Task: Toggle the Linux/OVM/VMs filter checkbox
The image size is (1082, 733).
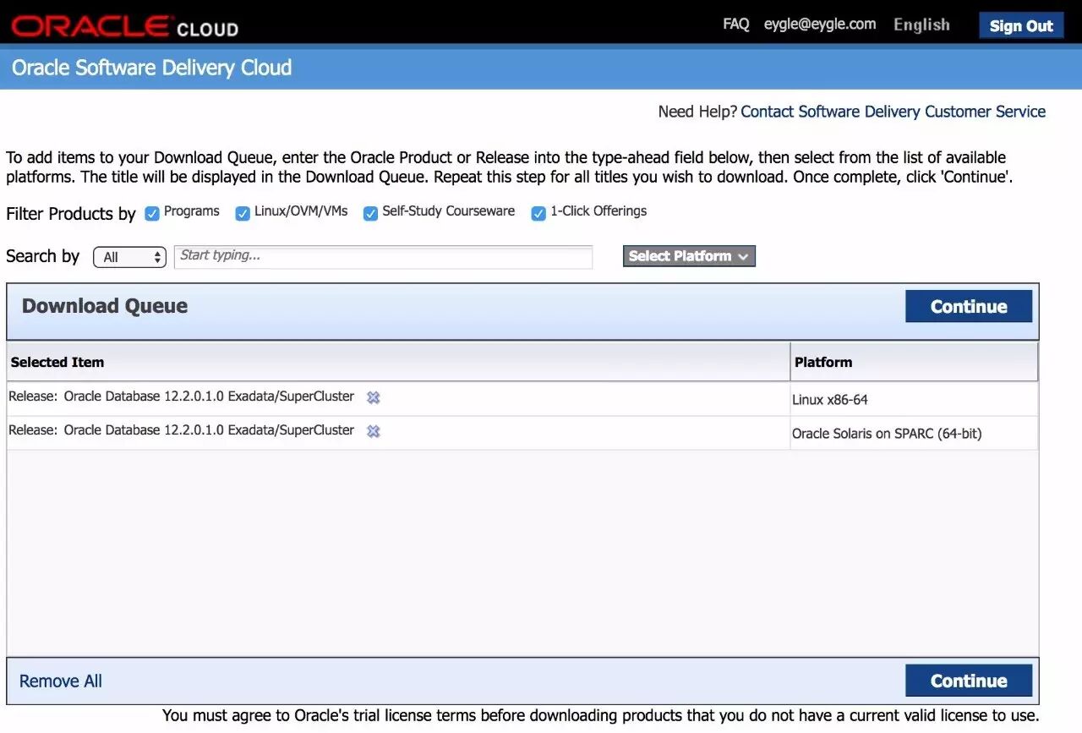Action: (243, 214)
